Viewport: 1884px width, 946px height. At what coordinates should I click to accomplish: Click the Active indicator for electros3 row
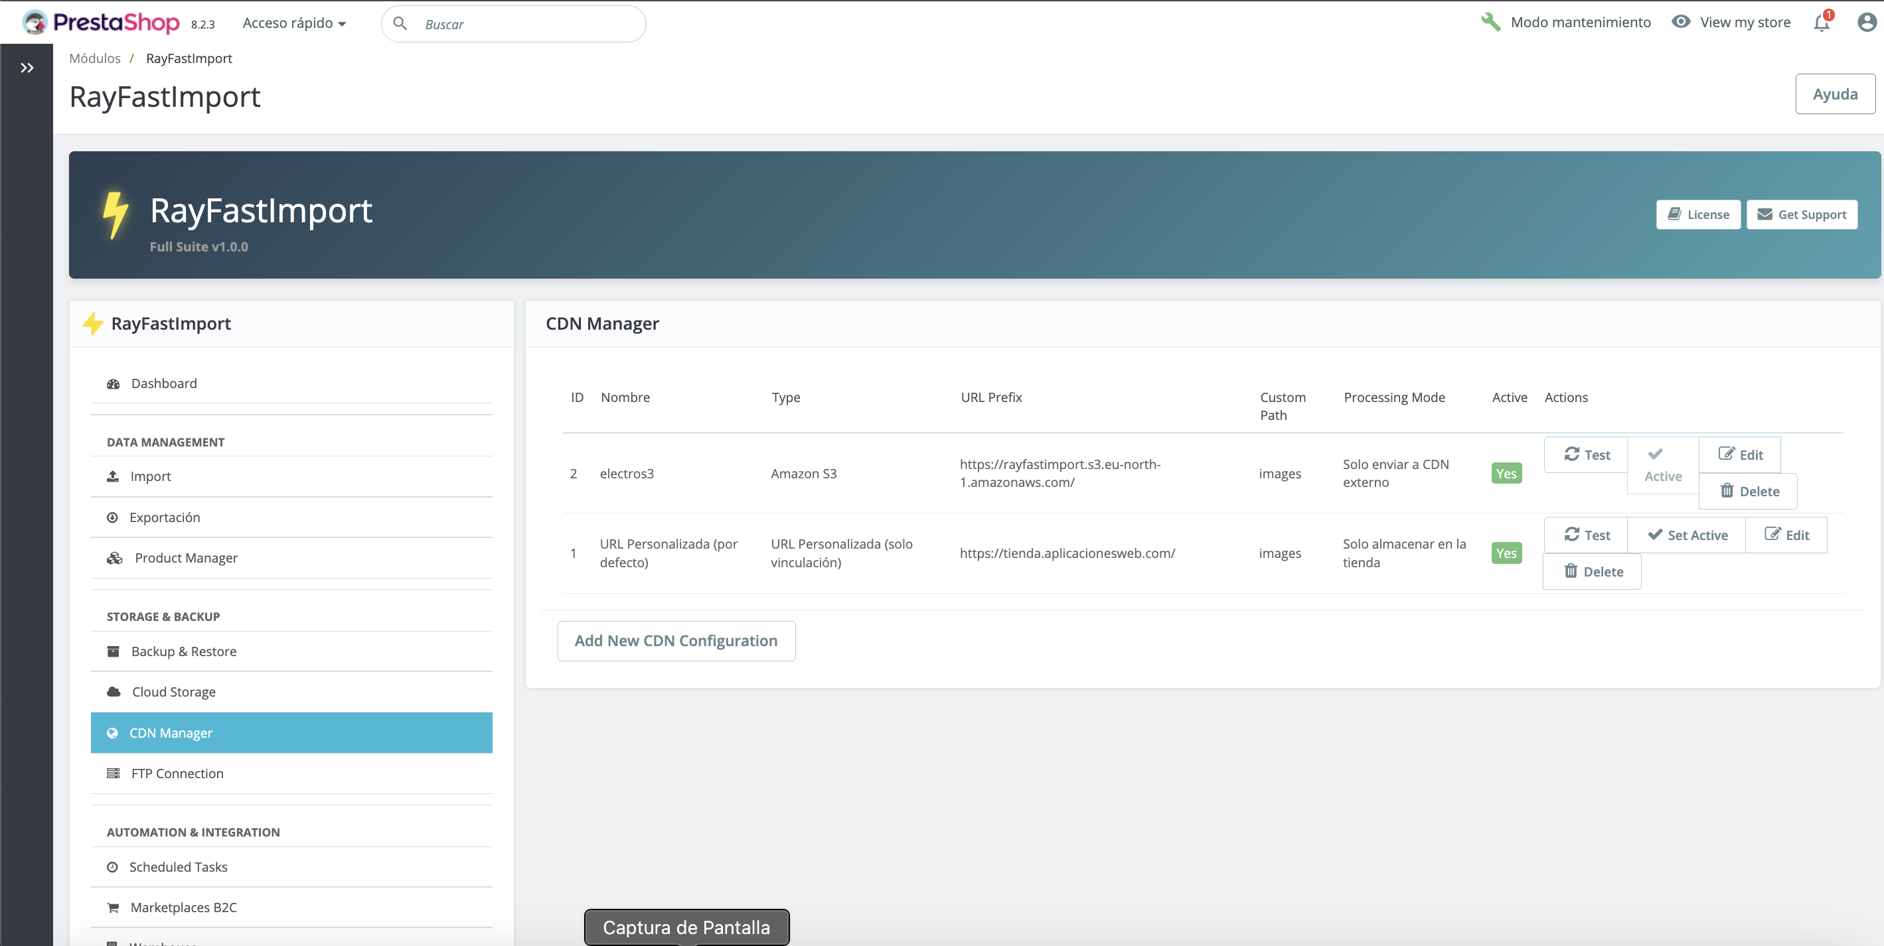[x=1662, y=466]
